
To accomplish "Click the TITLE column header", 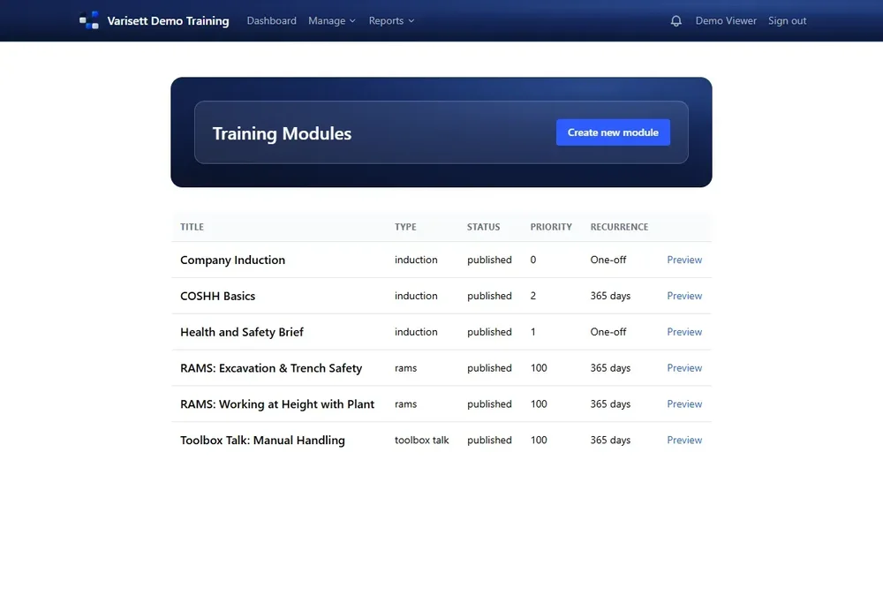I will click(192, 227).
